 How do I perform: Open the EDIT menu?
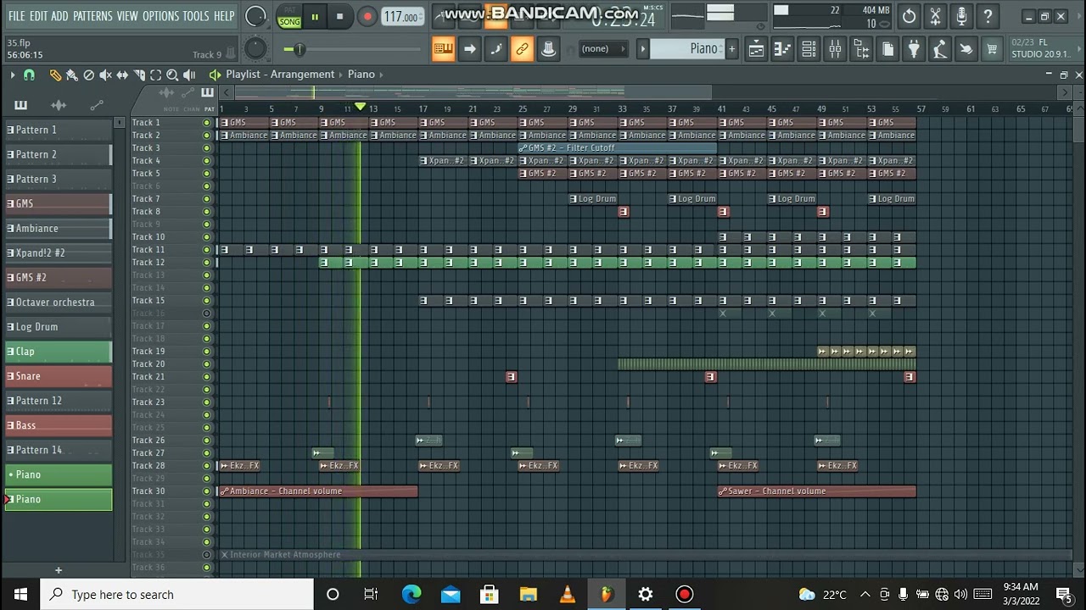[x=38, y=16]
